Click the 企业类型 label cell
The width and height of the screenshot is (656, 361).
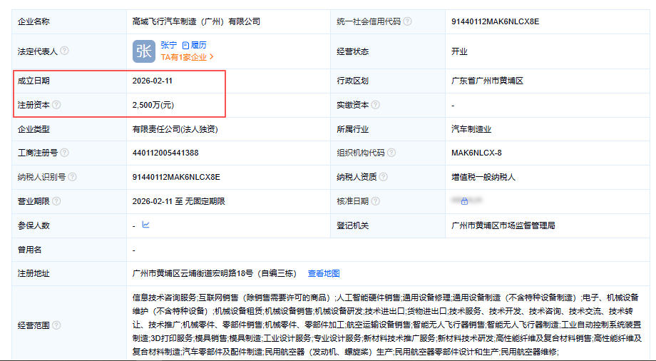(69, 129)
